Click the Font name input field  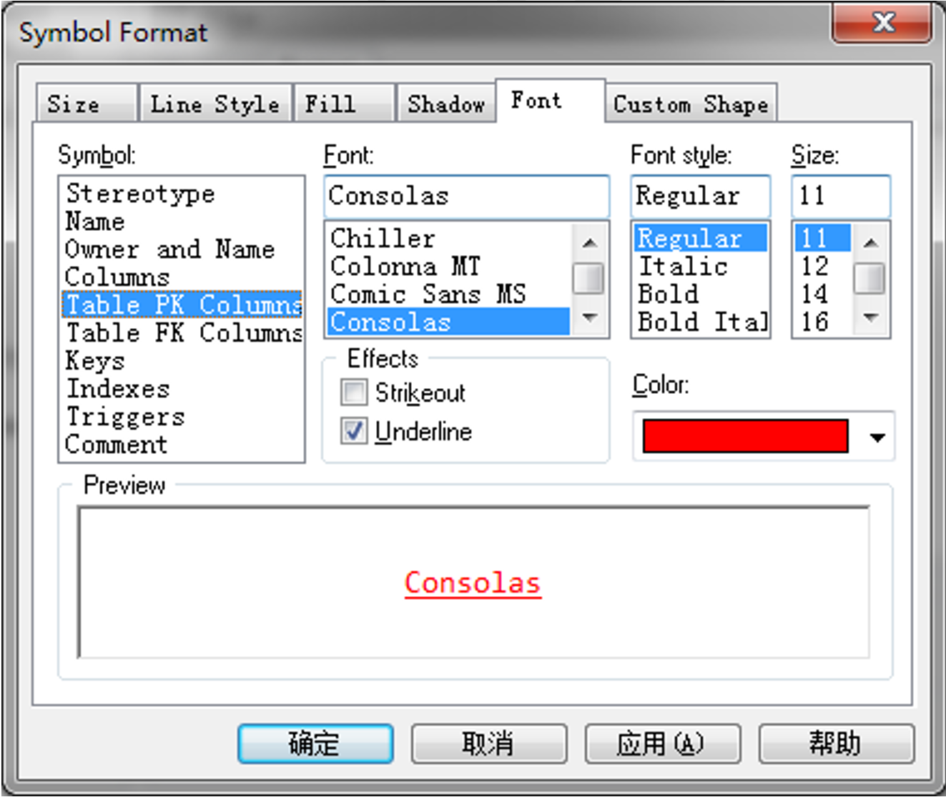(466, 196)
